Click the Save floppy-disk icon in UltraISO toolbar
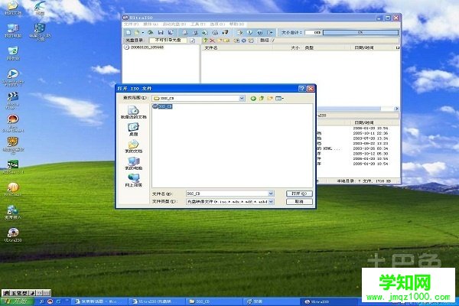Image resolution: width=459 pixels, height=306 pixels. tap(161, 32)
